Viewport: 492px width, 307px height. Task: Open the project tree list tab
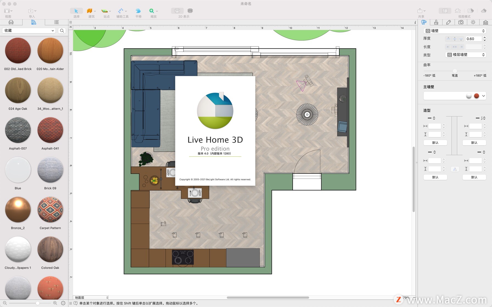coord(56,22)
